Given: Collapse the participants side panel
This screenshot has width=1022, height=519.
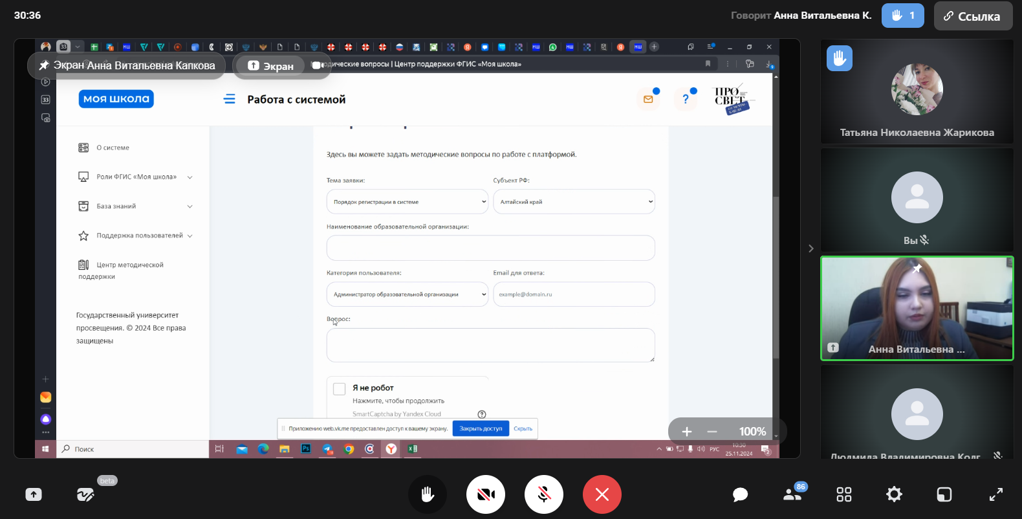Looking at the screenshot, I should click(x=810, y=248).
